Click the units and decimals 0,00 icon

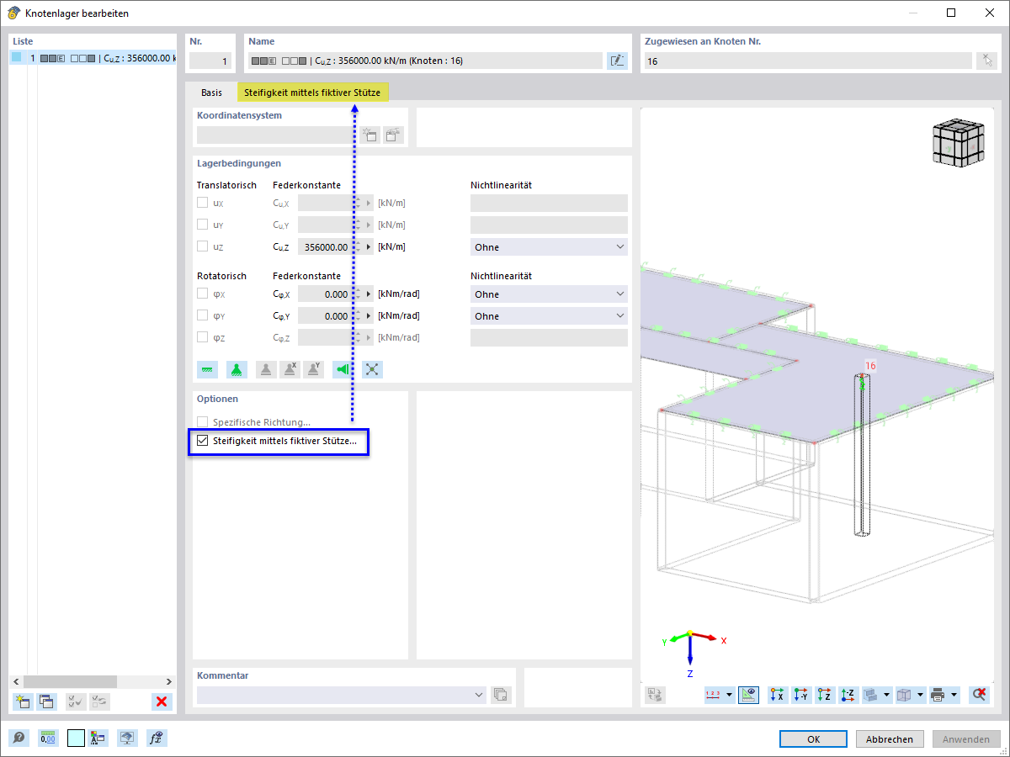coord(48,738)
